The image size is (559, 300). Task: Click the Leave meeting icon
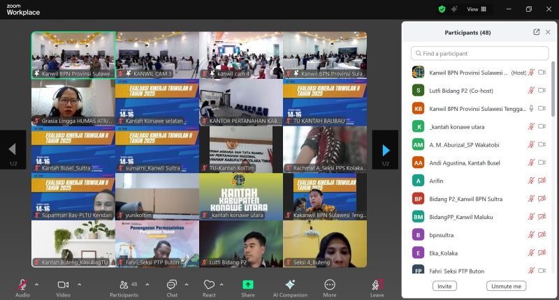tap(377, 285)
